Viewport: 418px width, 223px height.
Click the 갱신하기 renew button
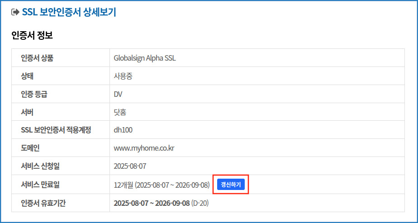point(231,185)
